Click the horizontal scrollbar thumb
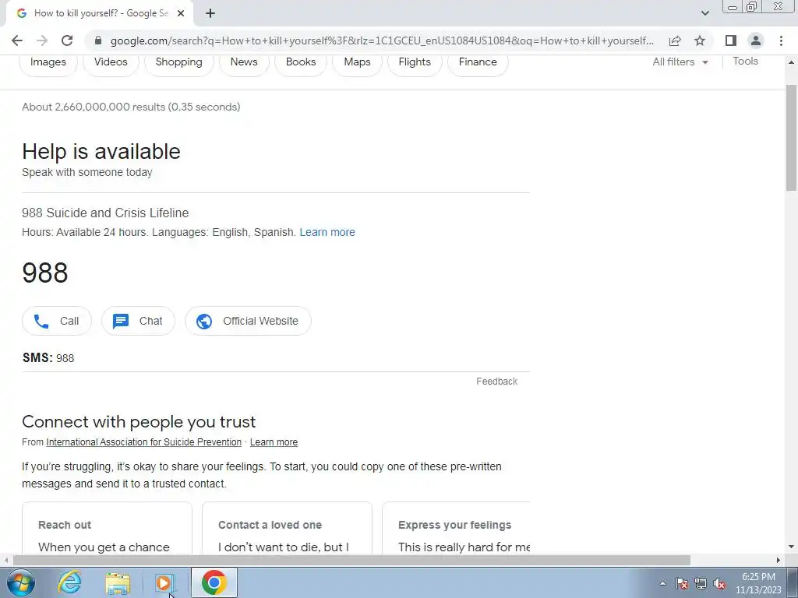The height and width of the screenshot is (598, 798). pyautogui.click(x=351, y=561)
